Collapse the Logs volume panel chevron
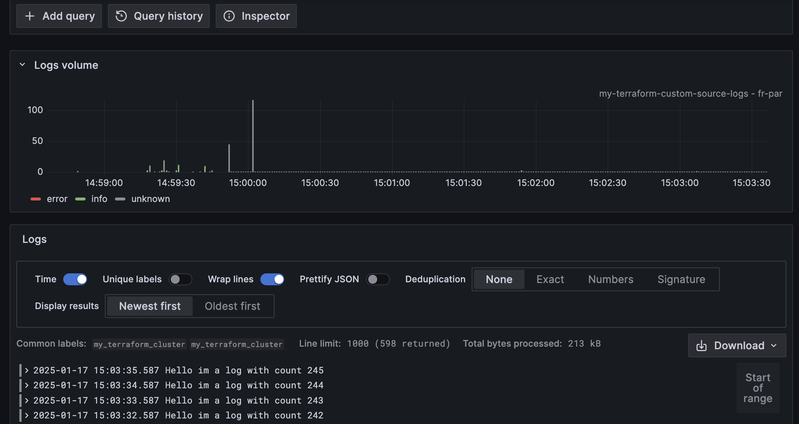 coord(22,65)
